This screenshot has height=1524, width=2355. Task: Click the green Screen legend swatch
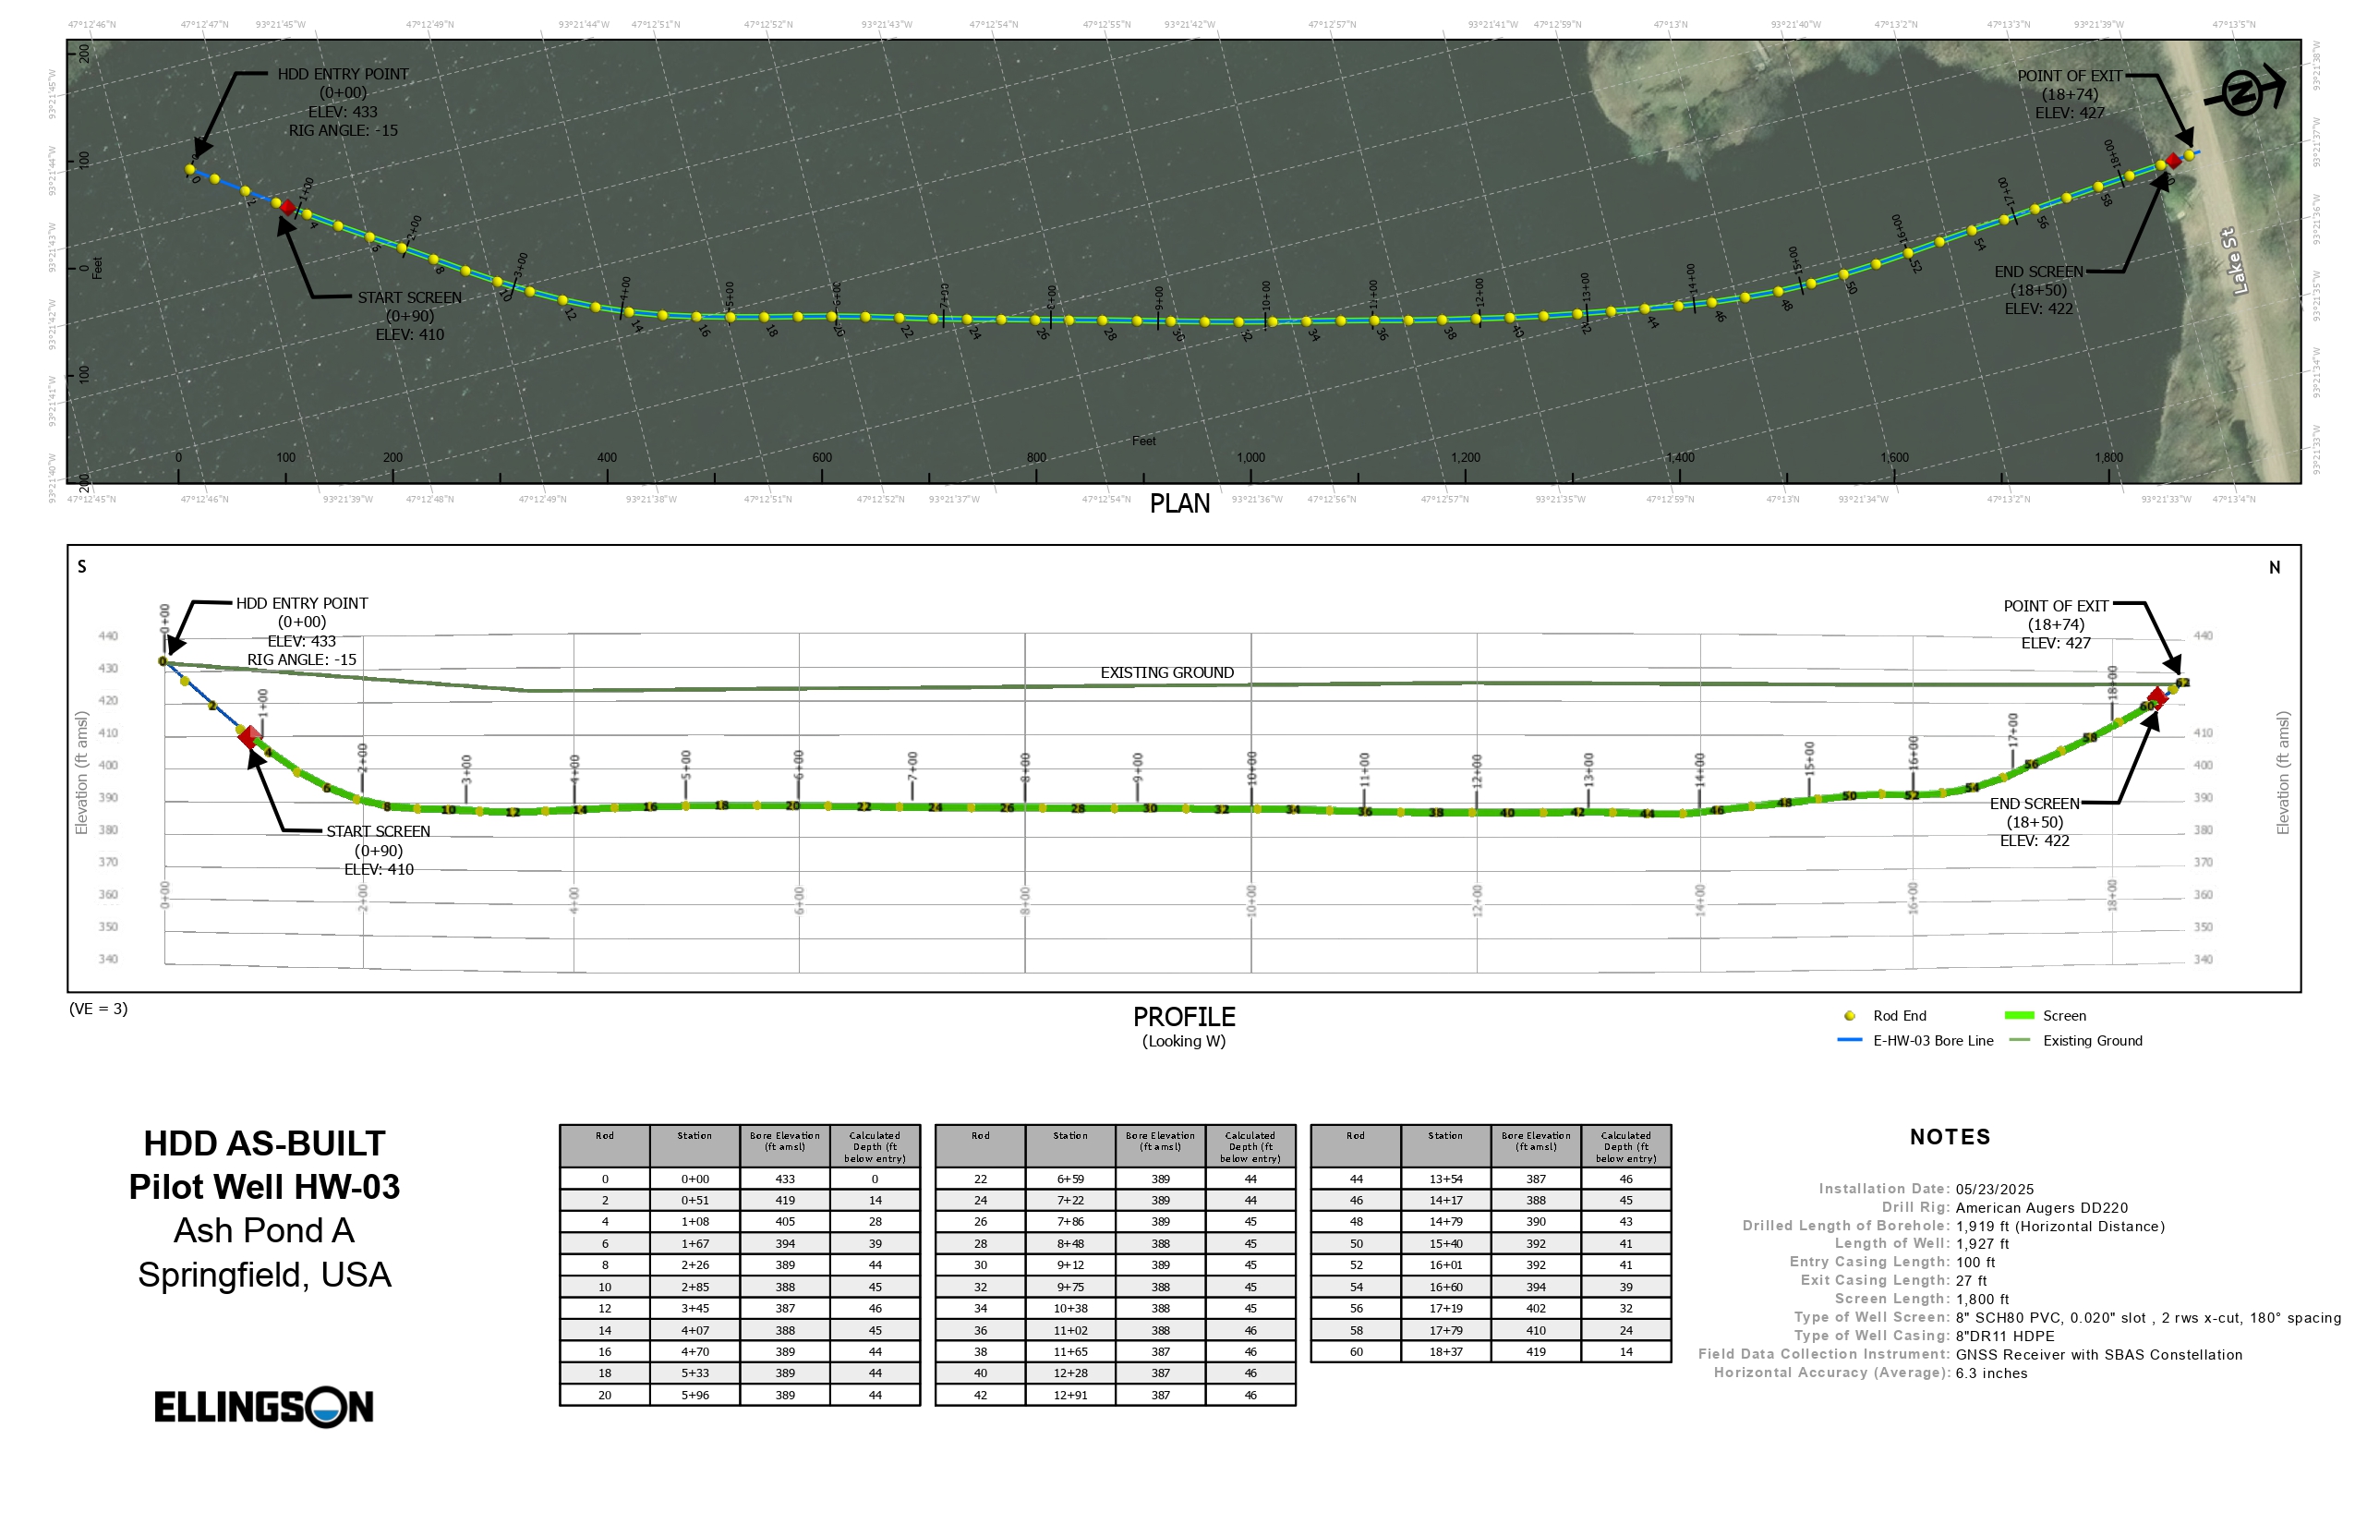pos(2019,1015)
